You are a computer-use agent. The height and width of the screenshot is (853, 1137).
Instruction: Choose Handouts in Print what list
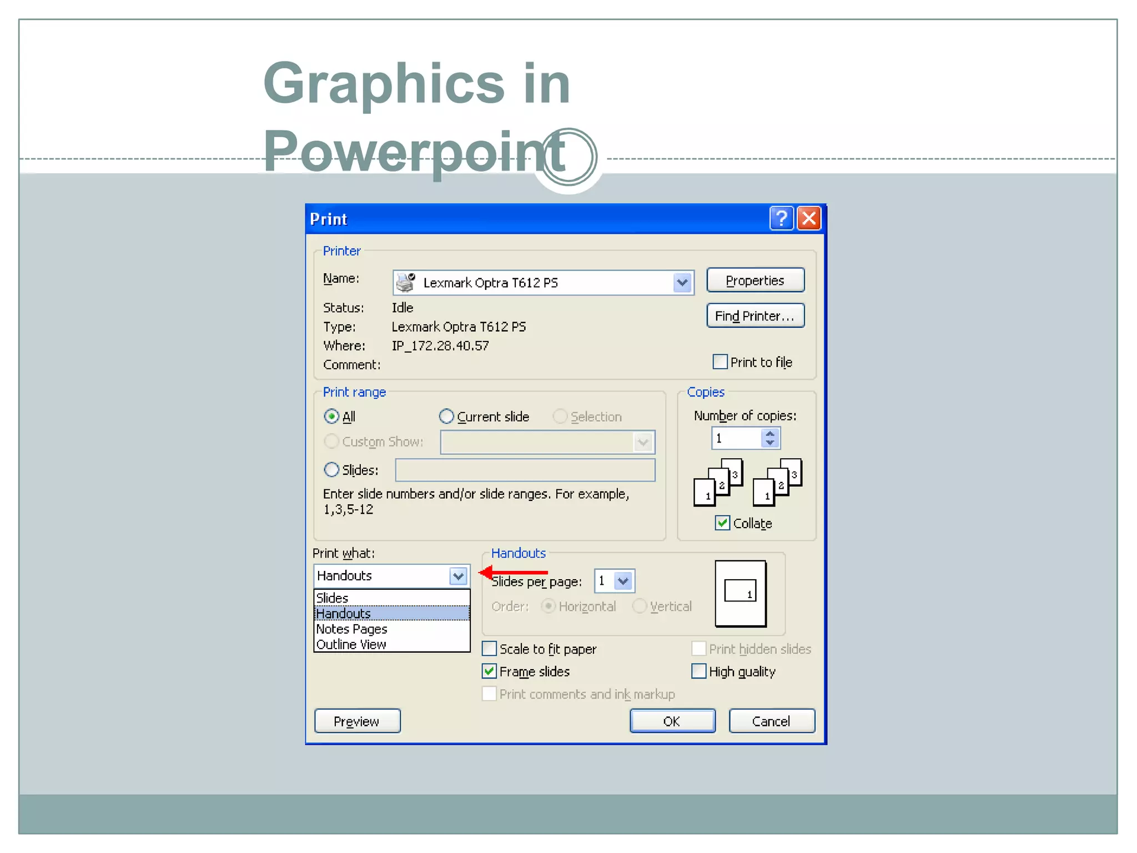coord(392,613)
